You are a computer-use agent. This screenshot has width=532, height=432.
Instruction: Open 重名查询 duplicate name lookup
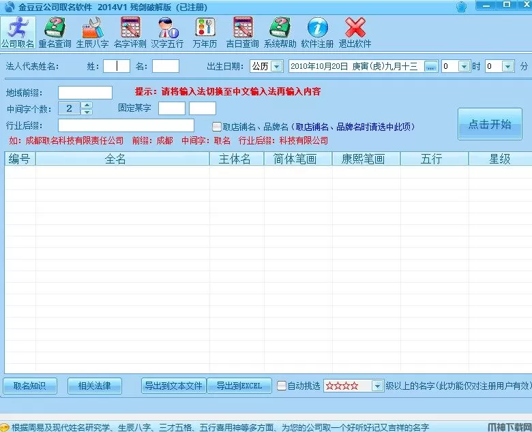point(55,32)
